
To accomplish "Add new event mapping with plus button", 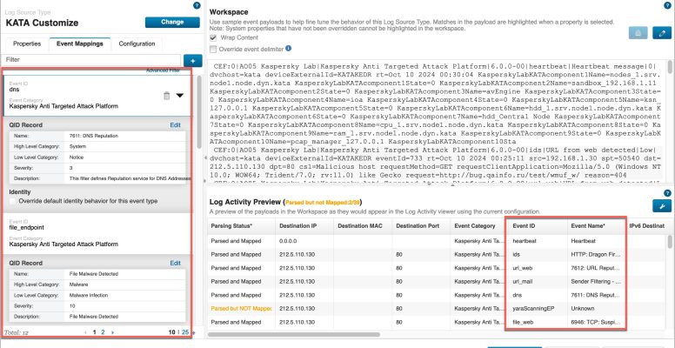I will point(192,61).
